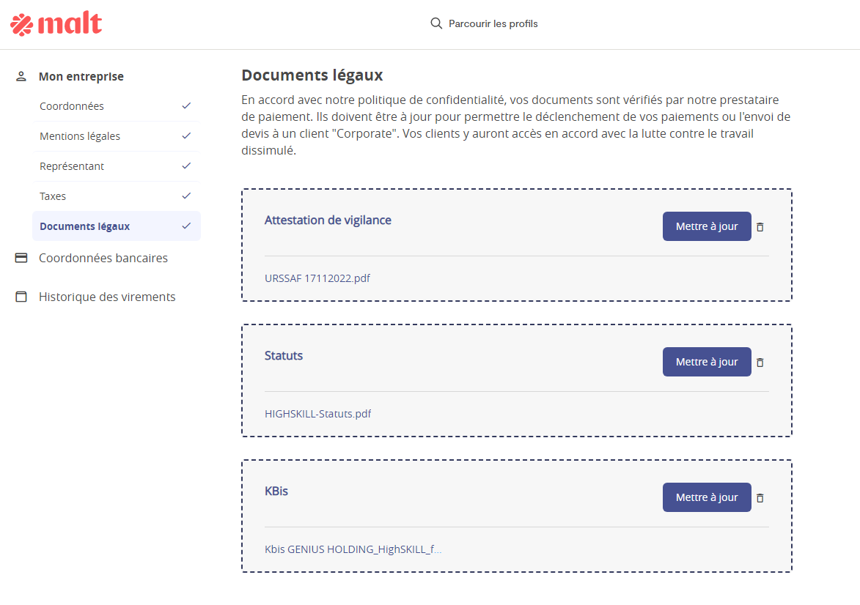Delete the Attestation de vigilance document
The width and height of the screenshot is (860, 605).
point(760,227)
